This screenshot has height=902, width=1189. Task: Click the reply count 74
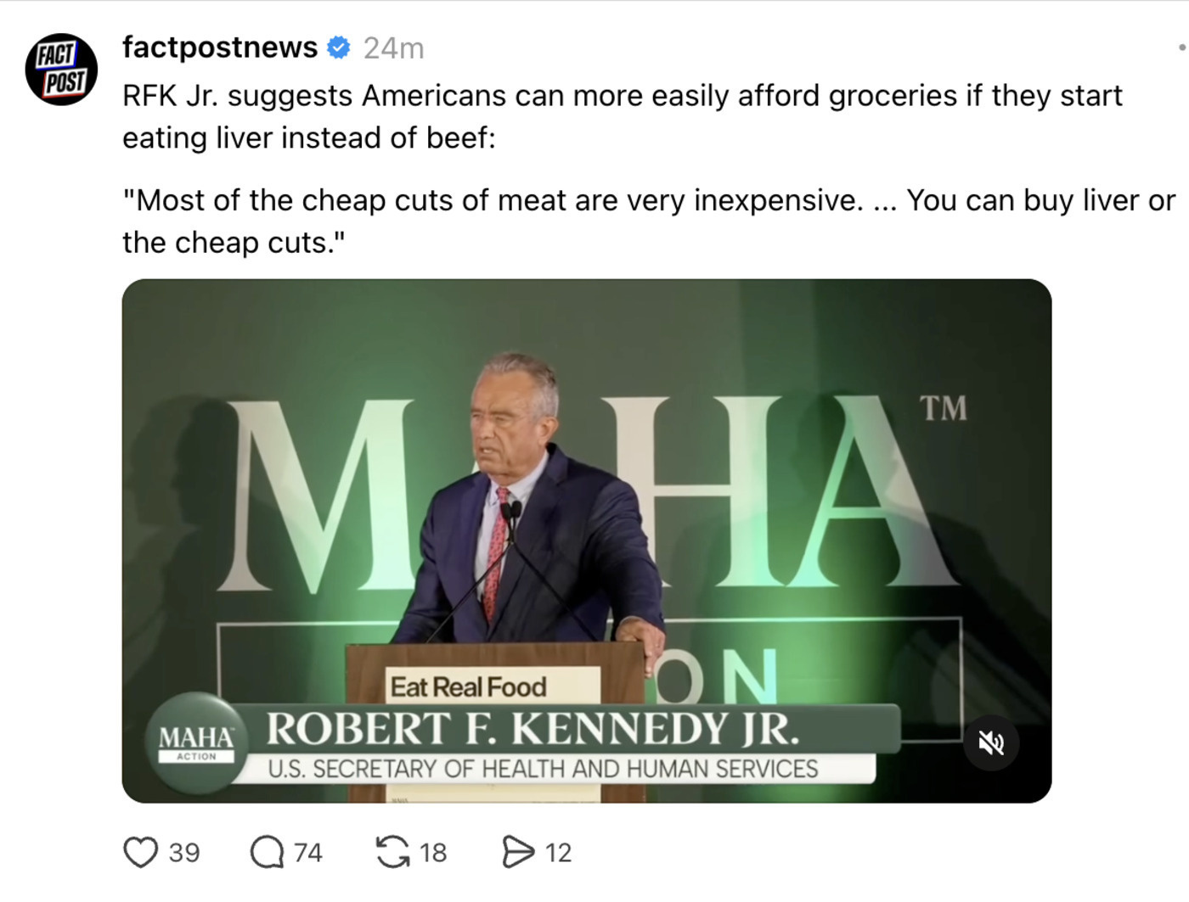click(308, 852)
